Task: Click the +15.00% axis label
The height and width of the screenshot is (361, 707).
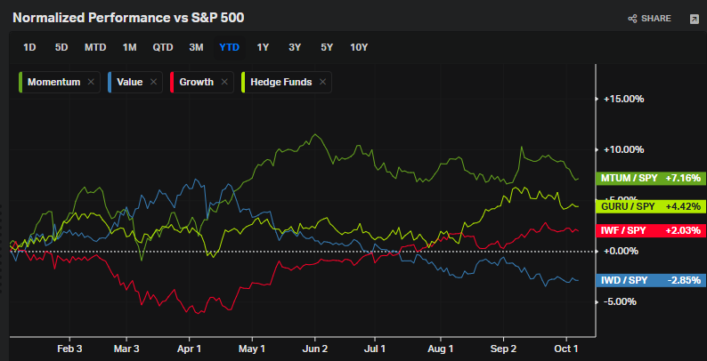Action: 623,99
